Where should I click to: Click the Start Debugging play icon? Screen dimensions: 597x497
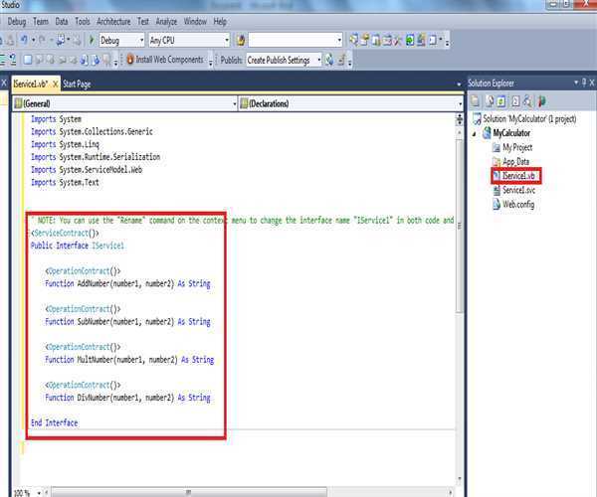pos(93,41)
